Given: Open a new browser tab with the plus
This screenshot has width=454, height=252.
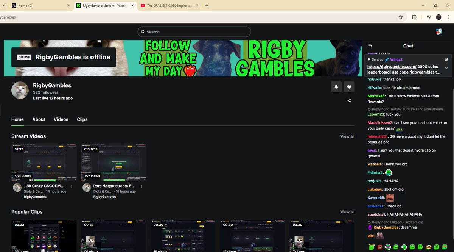Looking at the screenshot, I should 207,5.
